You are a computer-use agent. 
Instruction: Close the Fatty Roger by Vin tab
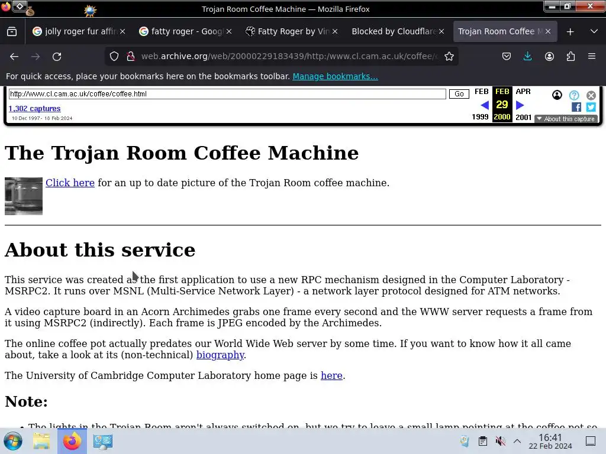click(335, 31)
